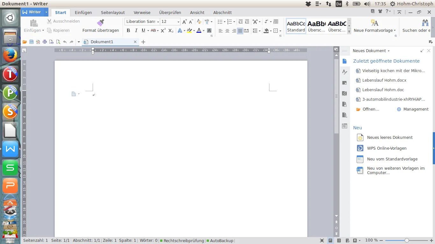Expand the styles gallery

pos(349,31)
